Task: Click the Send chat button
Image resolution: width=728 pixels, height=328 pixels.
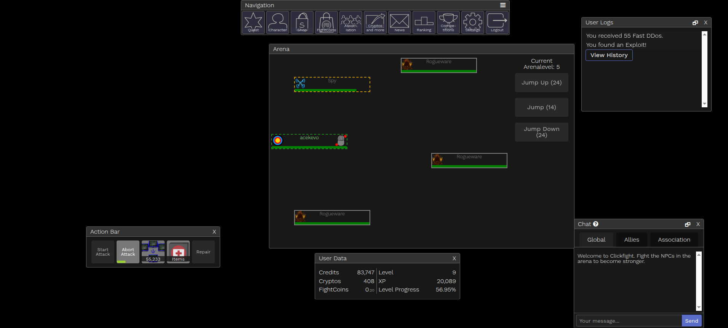Action: pos(692,321)
